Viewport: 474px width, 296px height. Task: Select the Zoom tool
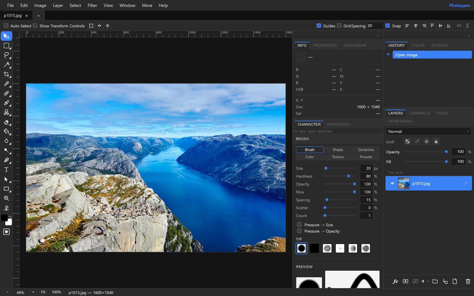coord(6,198)
